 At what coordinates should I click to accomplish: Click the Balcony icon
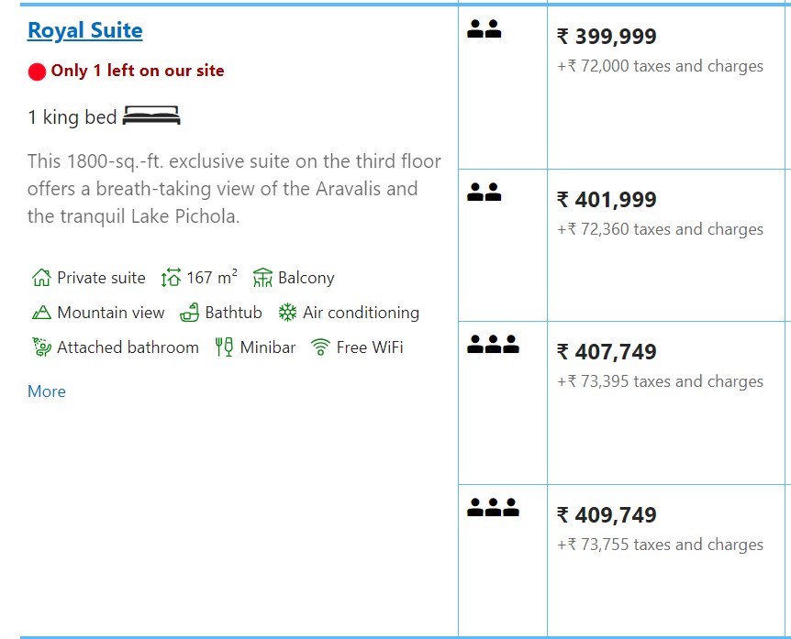pos(263,278)
